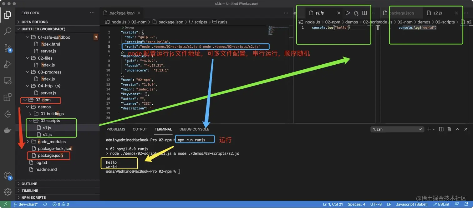Split the s1.js editor to the right
473x208 pixels.
[364, 13]
